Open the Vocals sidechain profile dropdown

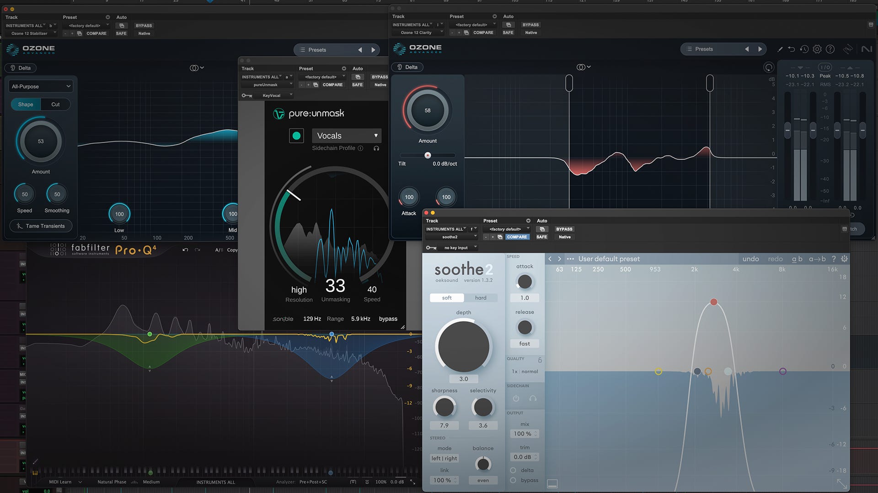pos(347,136)
